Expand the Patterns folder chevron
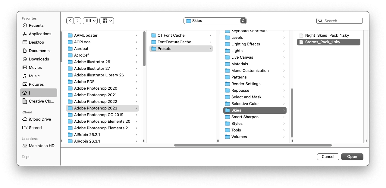This screenshot has width=386, height=188. point(284,77)
